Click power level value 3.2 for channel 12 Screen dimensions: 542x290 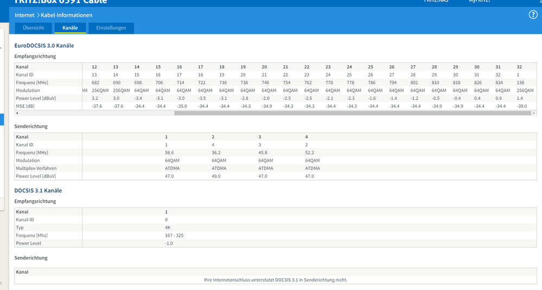95,98
